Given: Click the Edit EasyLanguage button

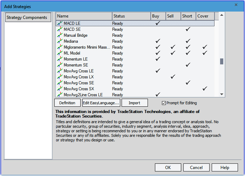Looking at the screenshot, I should 101,103.
